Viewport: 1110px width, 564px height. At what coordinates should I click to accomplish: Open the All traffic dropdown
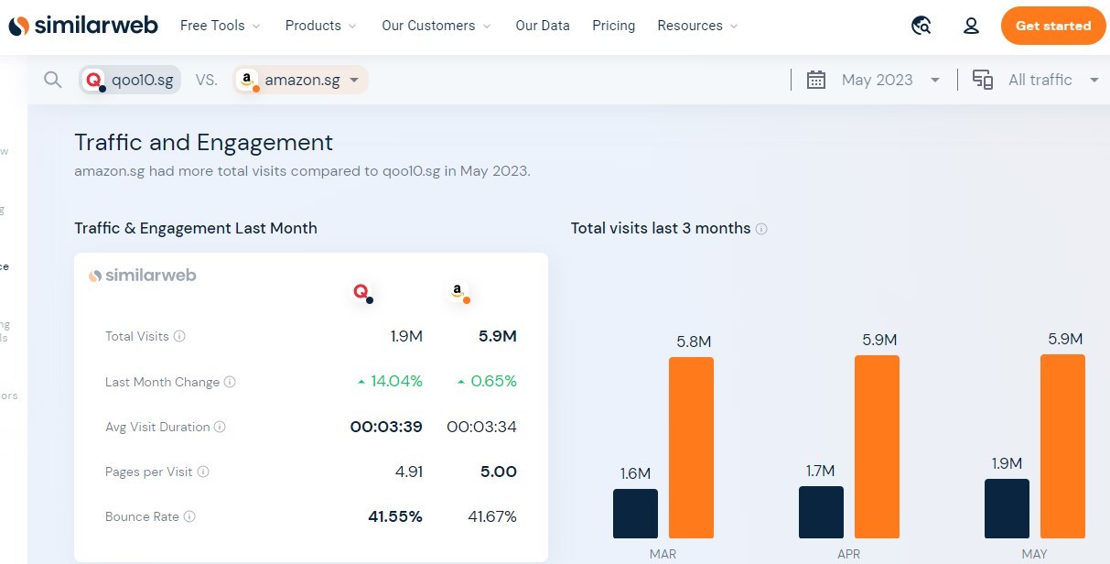pos(1094,81)
